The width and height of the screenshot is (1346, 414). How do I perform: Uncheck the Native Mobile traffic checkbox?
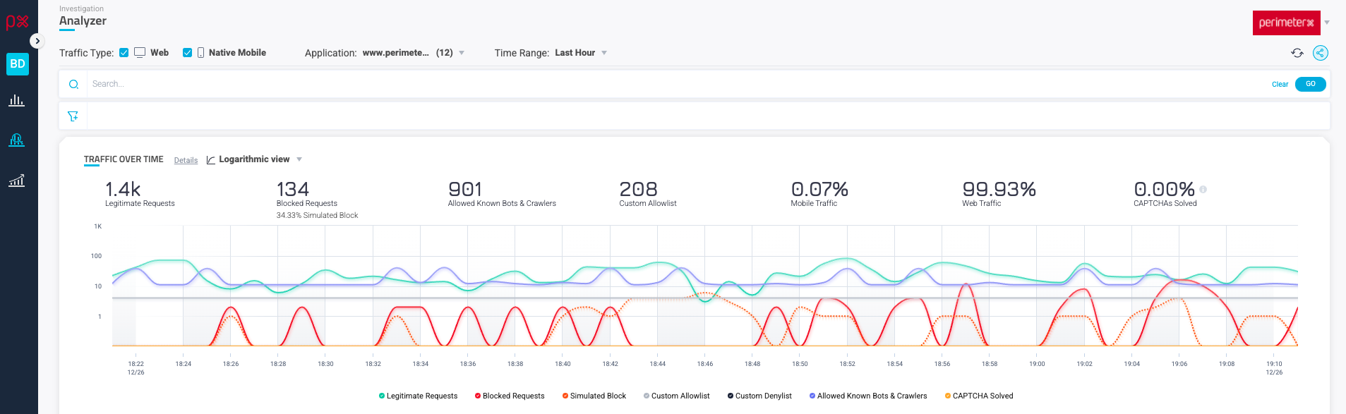[x=187, y=53]
